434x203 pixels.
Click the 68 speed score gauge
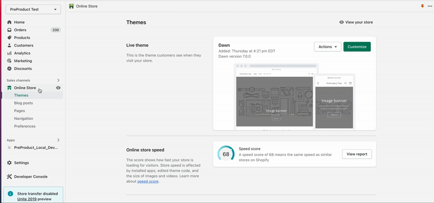pos(226,154)
